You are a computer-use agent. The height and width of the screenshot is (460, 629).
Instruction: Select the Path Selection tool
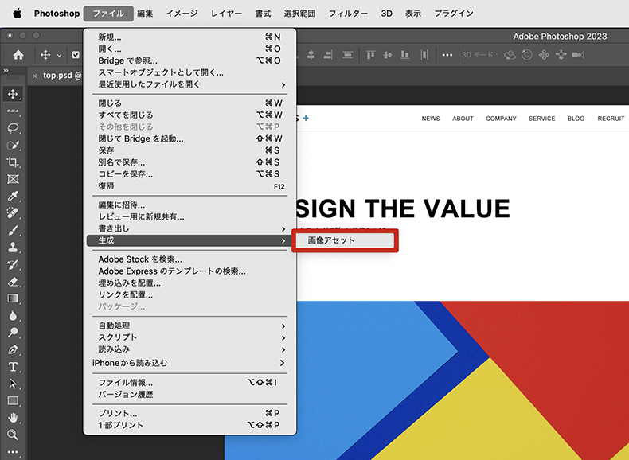[13, 384]
